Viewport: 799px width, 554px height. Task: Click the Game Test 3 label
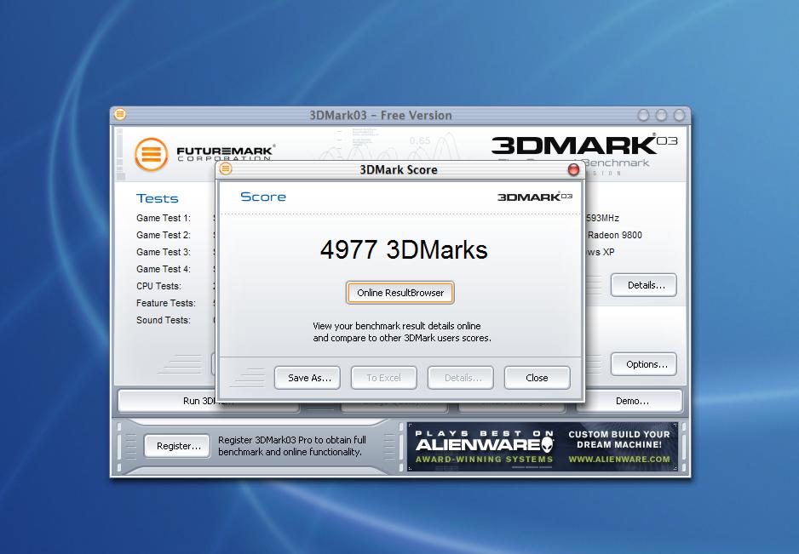[x=163, y=252]
